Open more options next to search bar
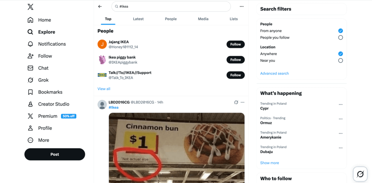The image size is (372, 183). click(241, 6)
